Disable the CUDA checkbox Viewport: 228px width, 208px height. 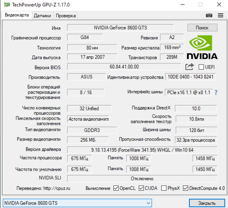(x=141, y=188)
